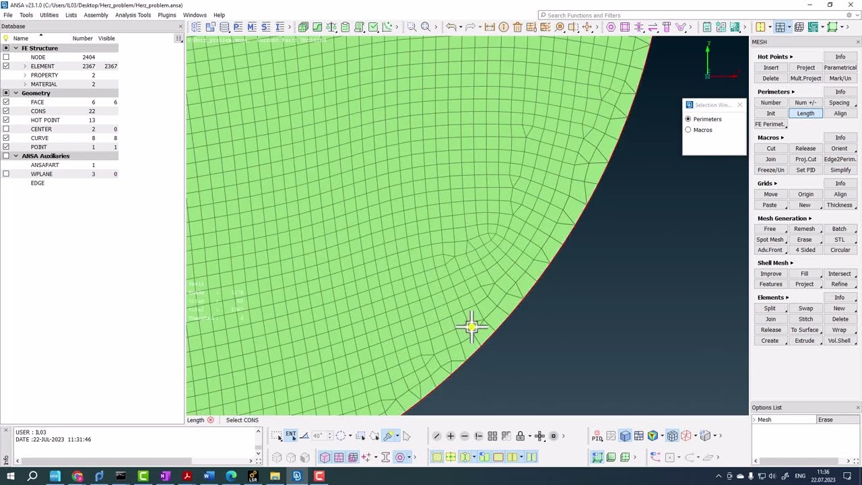
Task: Click the balance scale compare icon
Action: click(331, 27)
